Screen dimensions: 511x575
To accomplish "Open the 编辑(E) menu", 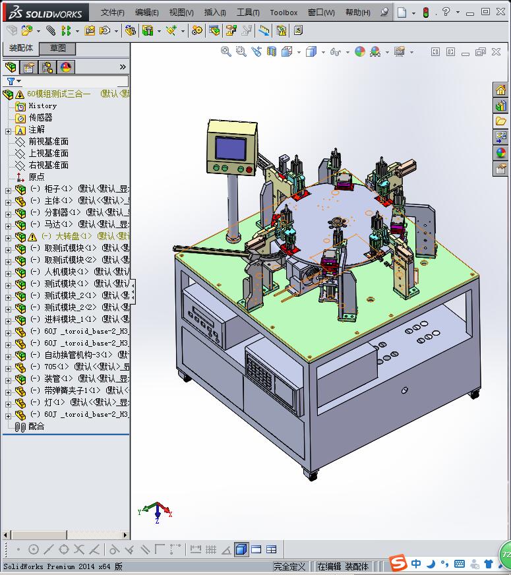I will click(146, 13).
